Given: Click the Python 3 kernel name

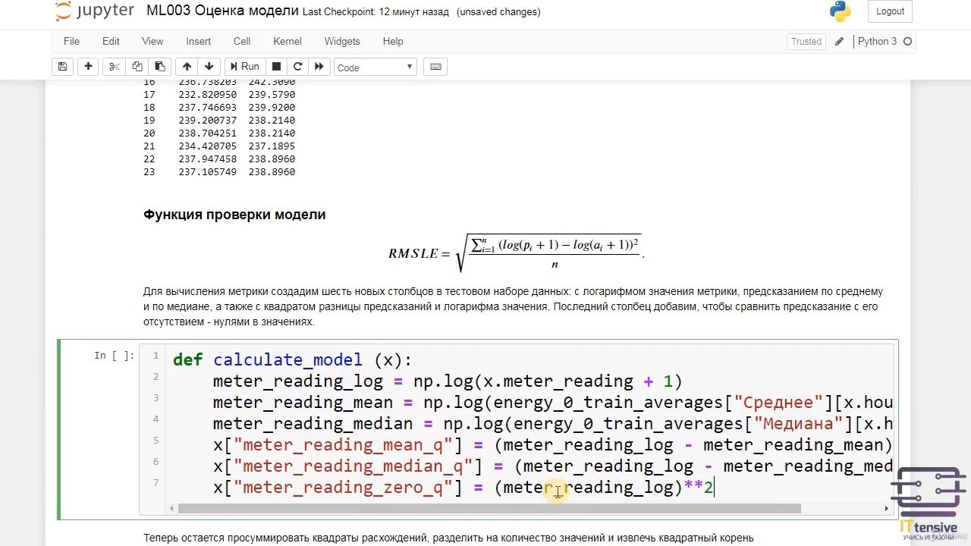Looking at the screenshot, I should 877,42.
